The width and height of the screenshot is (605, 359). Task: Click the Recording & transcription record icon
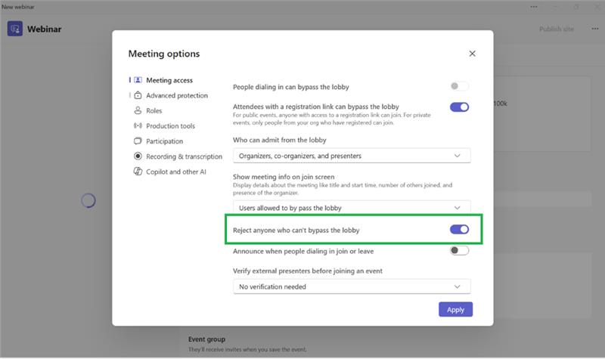[138, 156]
